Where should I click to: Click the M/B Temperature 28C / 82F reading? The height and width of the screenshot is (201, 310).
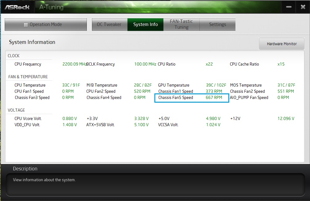click(x=143, y=85)
